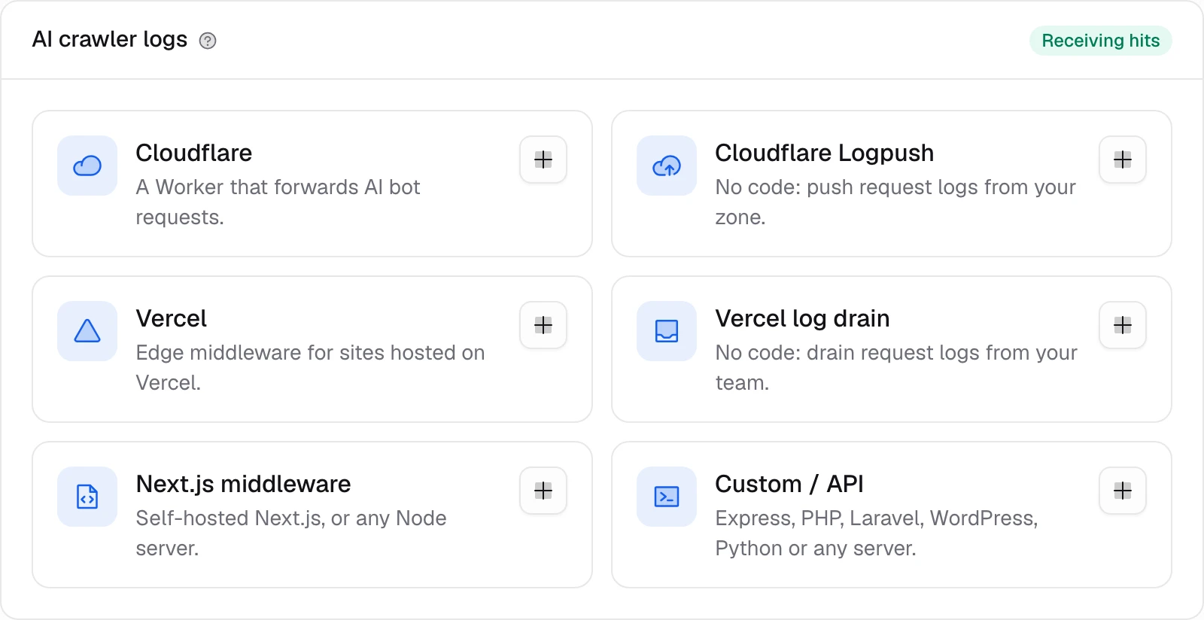The image size is (1204, 620).
Task: Select the Cloudflare Logpush card title
Action: coord(825,153)
